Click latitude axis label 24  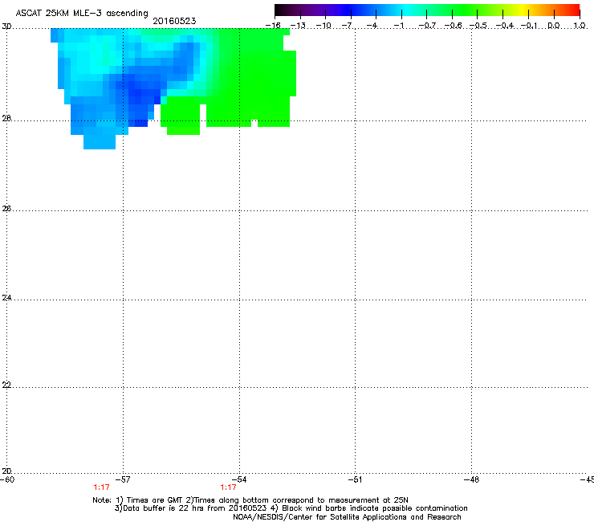6,298
